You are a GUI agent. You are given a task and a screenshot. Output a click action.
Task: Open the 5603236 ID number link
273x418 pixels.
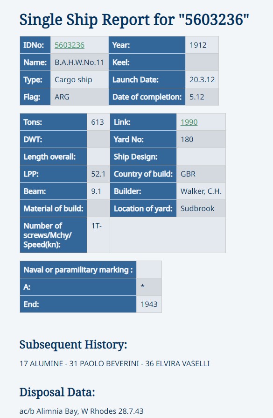click(x=70, y=45)
